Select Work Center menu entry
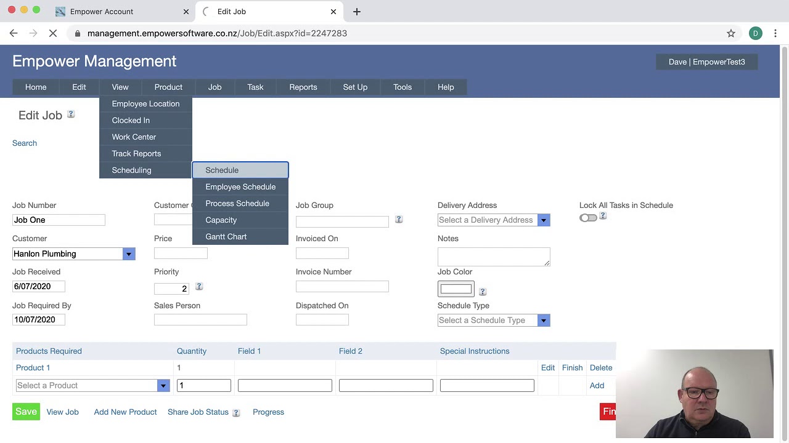This screenshot has width=789, height=443. click(145, 137)
